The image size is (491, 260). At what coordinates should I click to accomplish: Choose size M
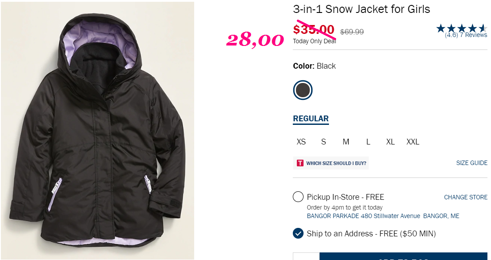click(x=345, y=142)
